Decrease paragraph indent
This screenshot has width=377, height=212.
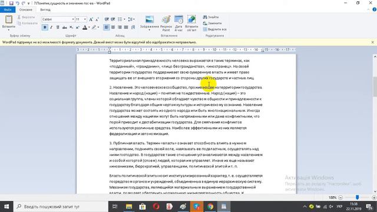pos(107,19)
